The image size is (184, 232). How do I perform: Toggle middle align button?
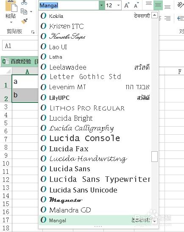point(158,5)
